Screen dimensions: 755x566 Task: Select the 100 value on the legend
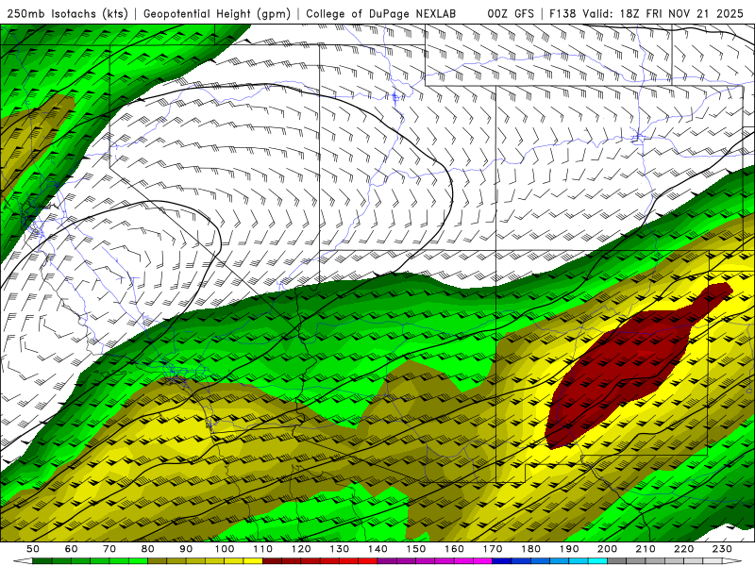click(225, 549)
